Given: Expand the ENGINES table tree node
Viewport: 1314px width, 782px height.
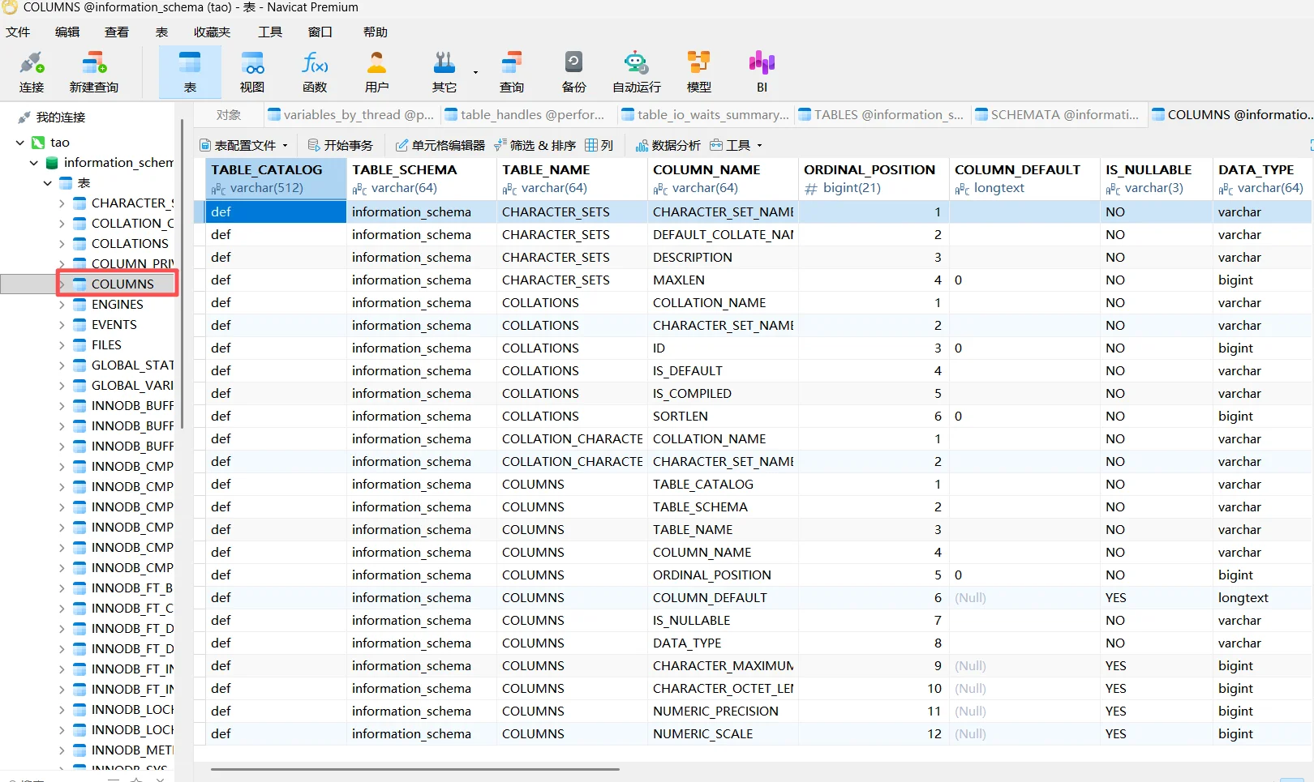Looking at the screenshot, I should 62,305.
